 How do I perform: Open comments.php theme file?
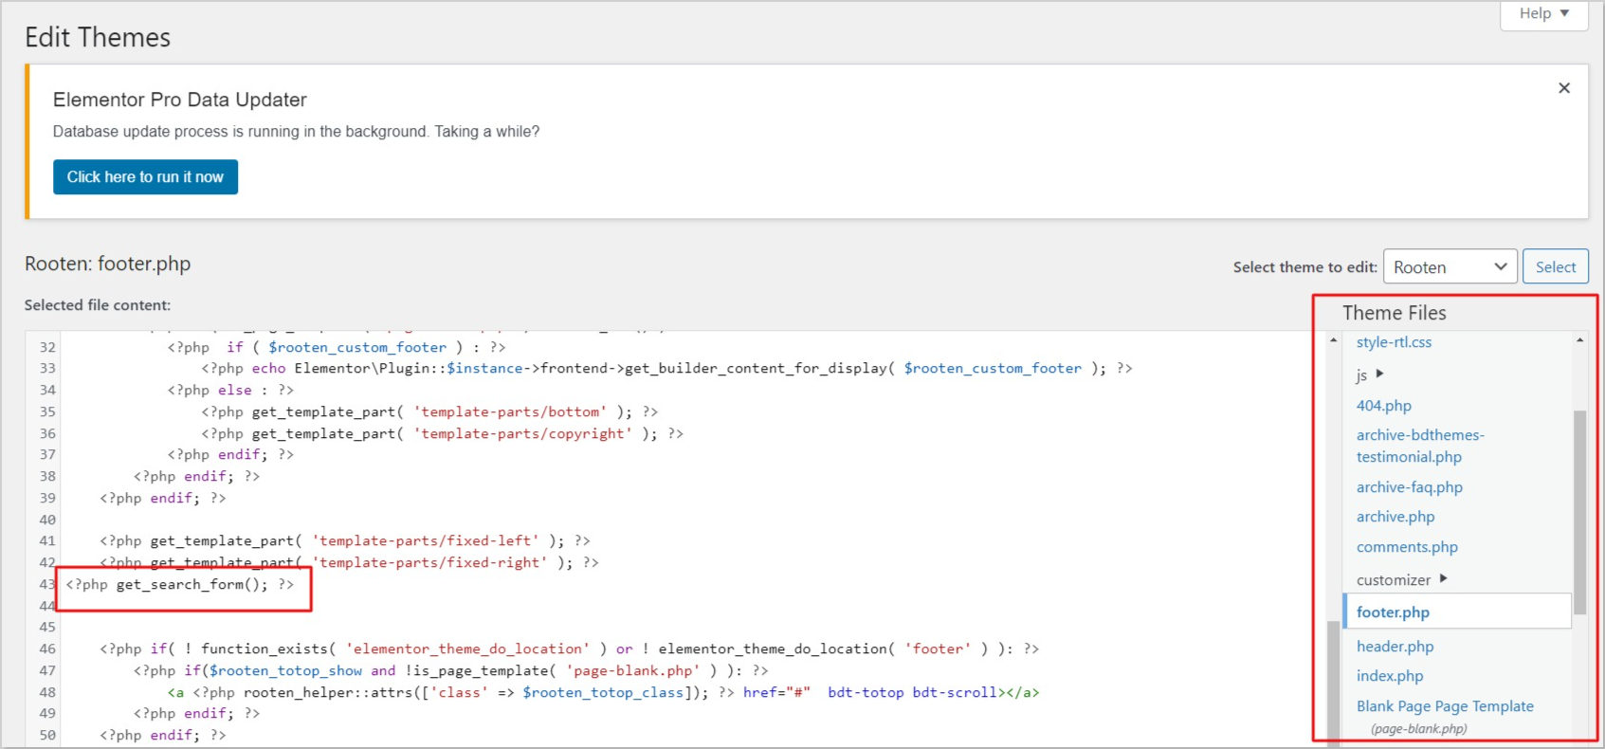[1407, 547]
